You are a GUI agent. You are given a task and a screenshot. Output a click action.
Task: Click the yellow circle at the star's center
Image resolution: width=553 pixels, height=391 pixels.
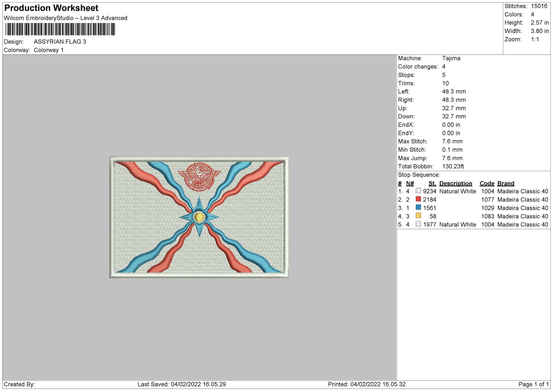coord(199,217)
